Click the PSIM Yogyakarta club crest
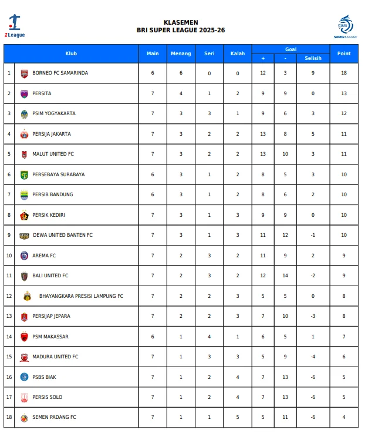Image resolution: width=365 pixels, height=433 pixels. (24, 114)
